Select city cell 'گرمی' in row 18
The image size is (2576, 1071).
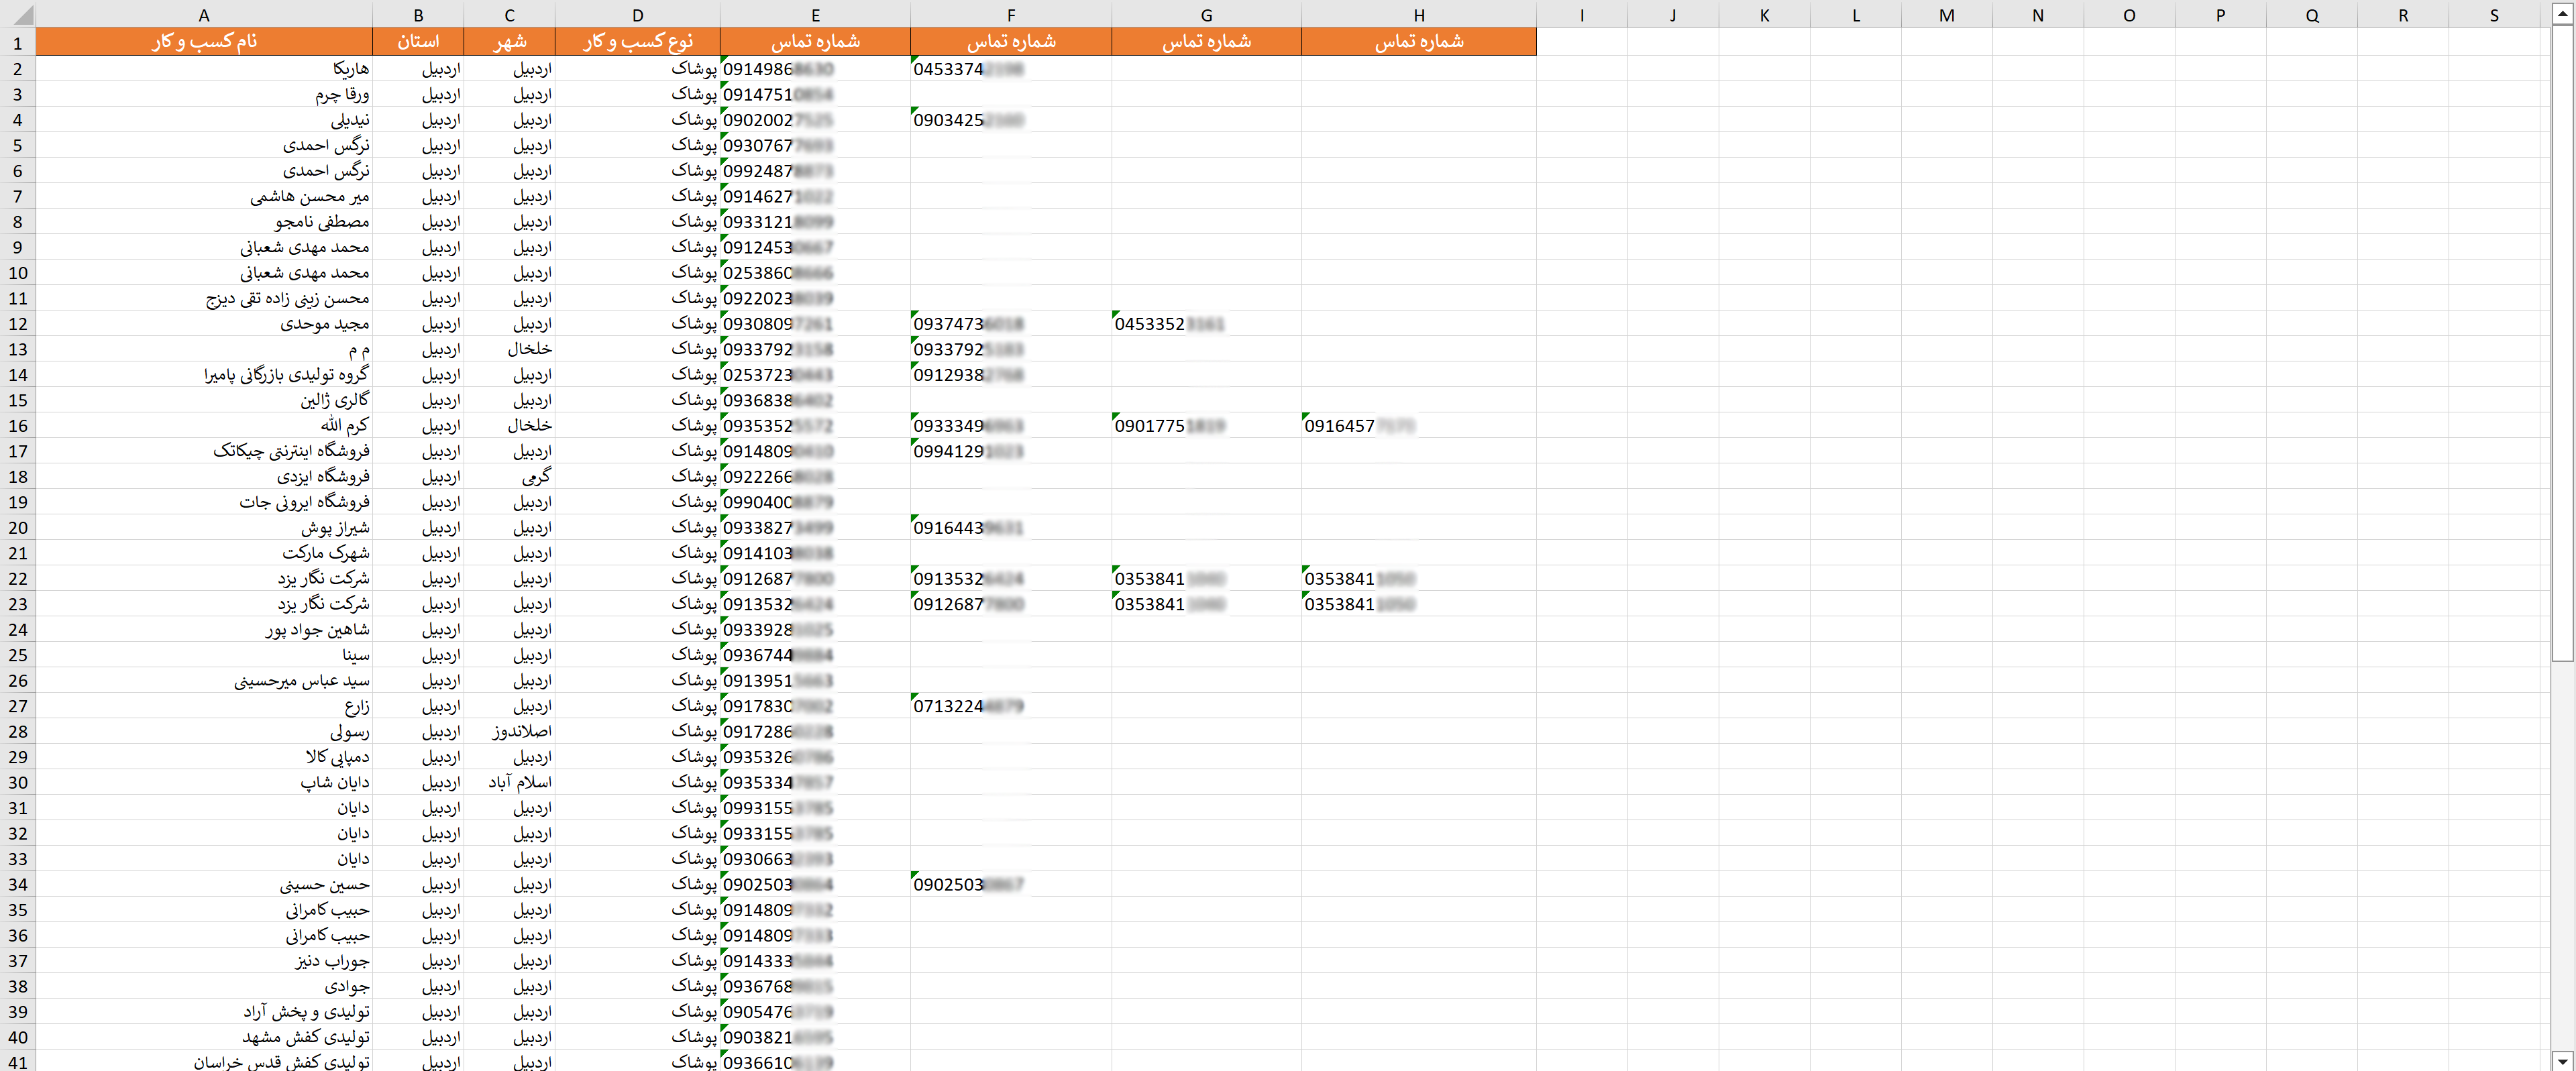tap(509, 476)
